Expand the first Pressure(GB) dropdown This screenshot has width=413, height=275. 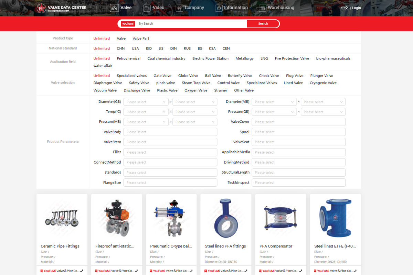274,112
